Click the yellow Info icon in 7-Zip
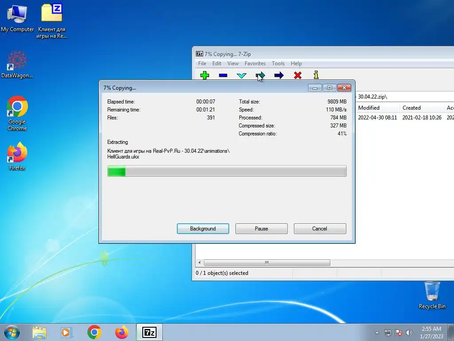The image size is (454, 341). pos(316,75)
